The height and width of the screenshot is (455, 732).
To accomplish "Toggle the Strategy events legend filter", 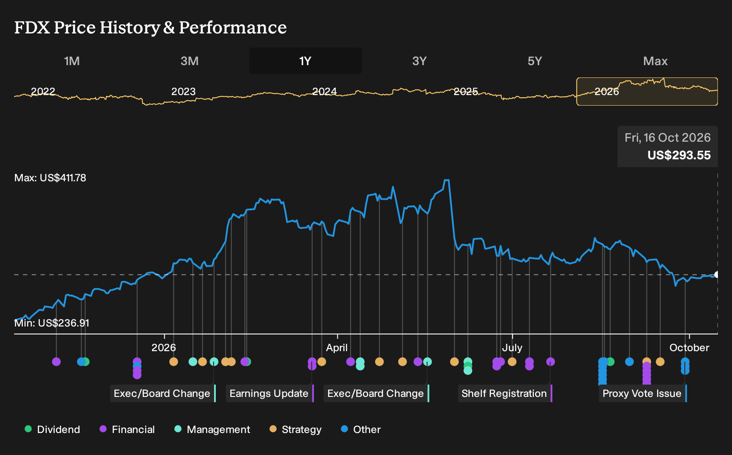I will tap(296, 429).
